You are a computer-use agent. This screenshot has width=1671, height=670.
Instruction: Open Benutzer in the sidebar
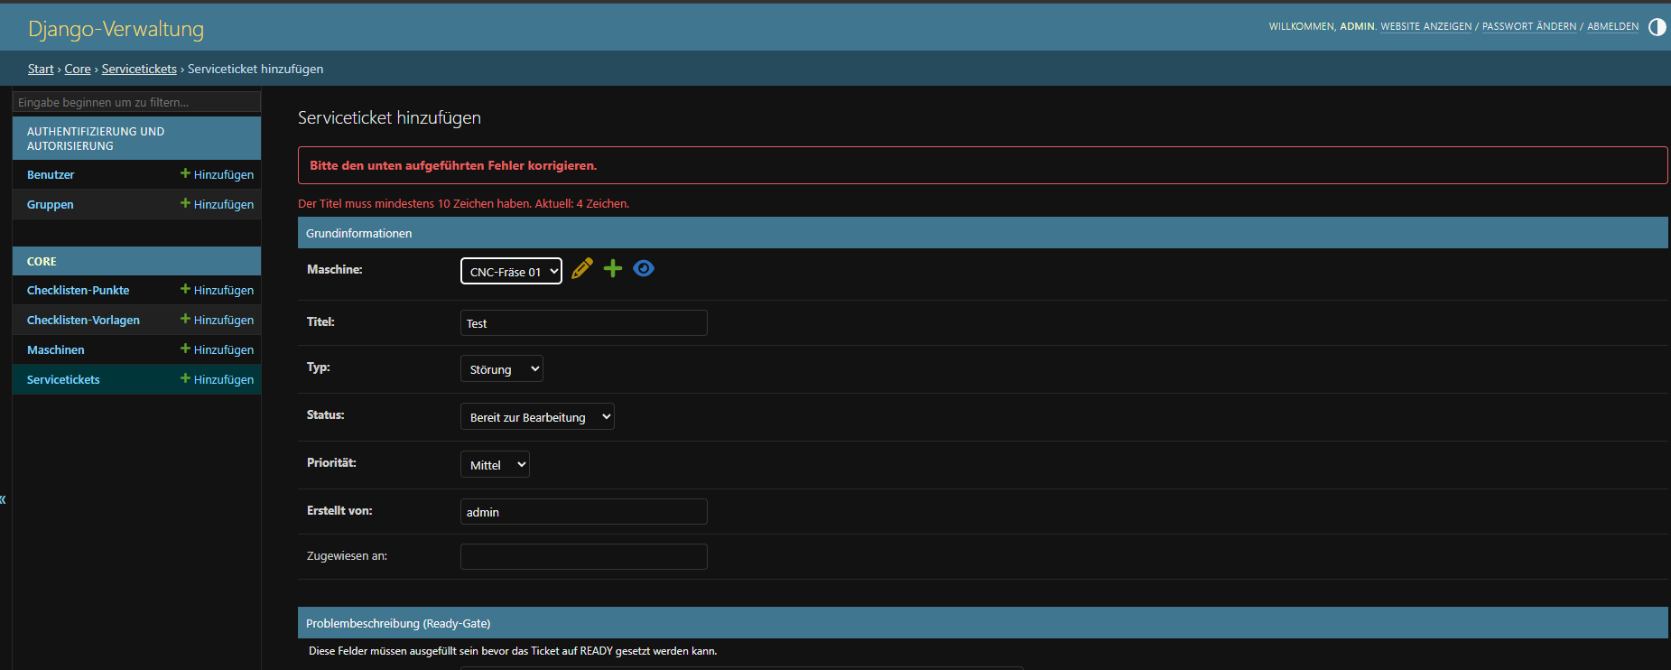coord(51,174)
